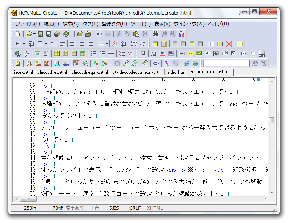Click the toolbar search text field
Screen dimensions: 288x223
pos(226,63)
